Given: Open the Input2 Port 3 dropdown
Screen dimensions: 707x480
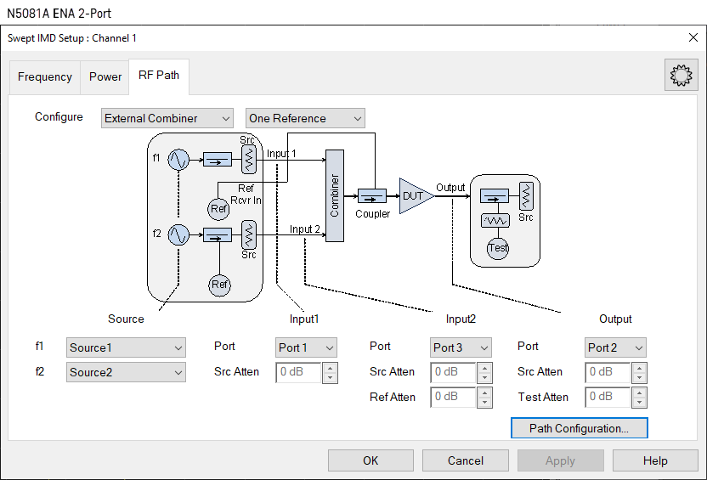Looking at the screenshot, I should (x=461, y=347).
